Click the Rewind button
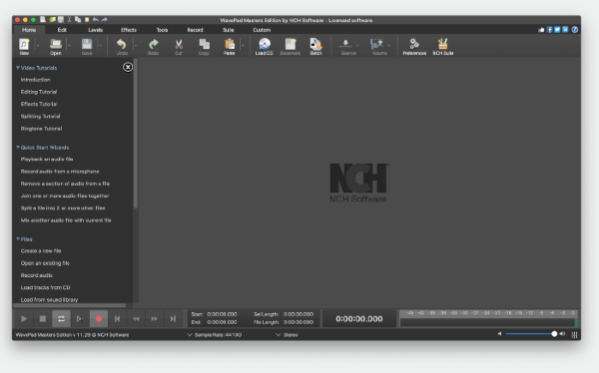599x373 pixels. pyautogui.click(x=136, y=318)
